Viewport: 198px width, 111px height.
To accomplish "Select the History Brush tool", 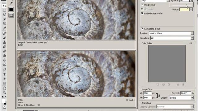I will (4, 47).
